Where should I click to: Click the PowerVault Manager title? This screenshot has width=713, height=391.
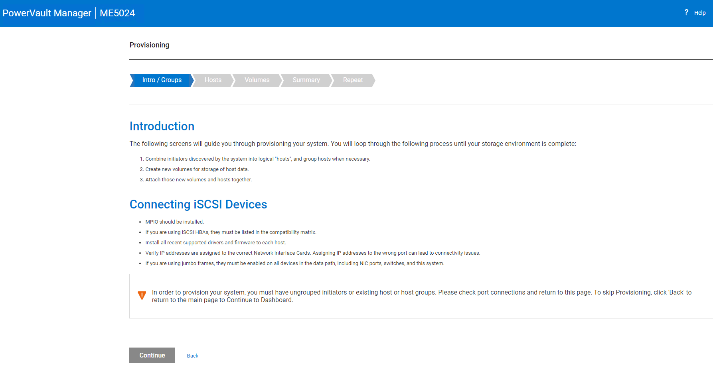point(47,13)
